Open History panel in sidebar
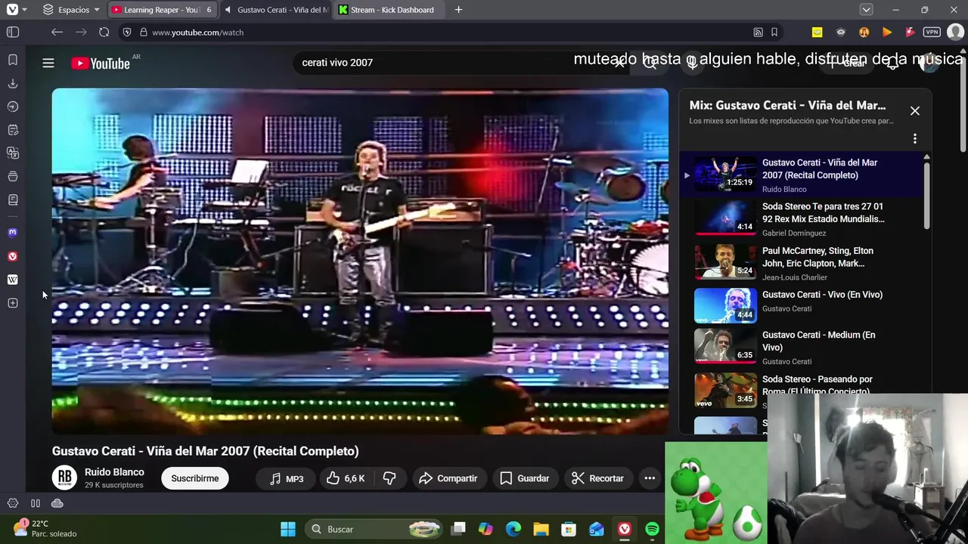Screen dimensions: 968x544 [13, 107]
